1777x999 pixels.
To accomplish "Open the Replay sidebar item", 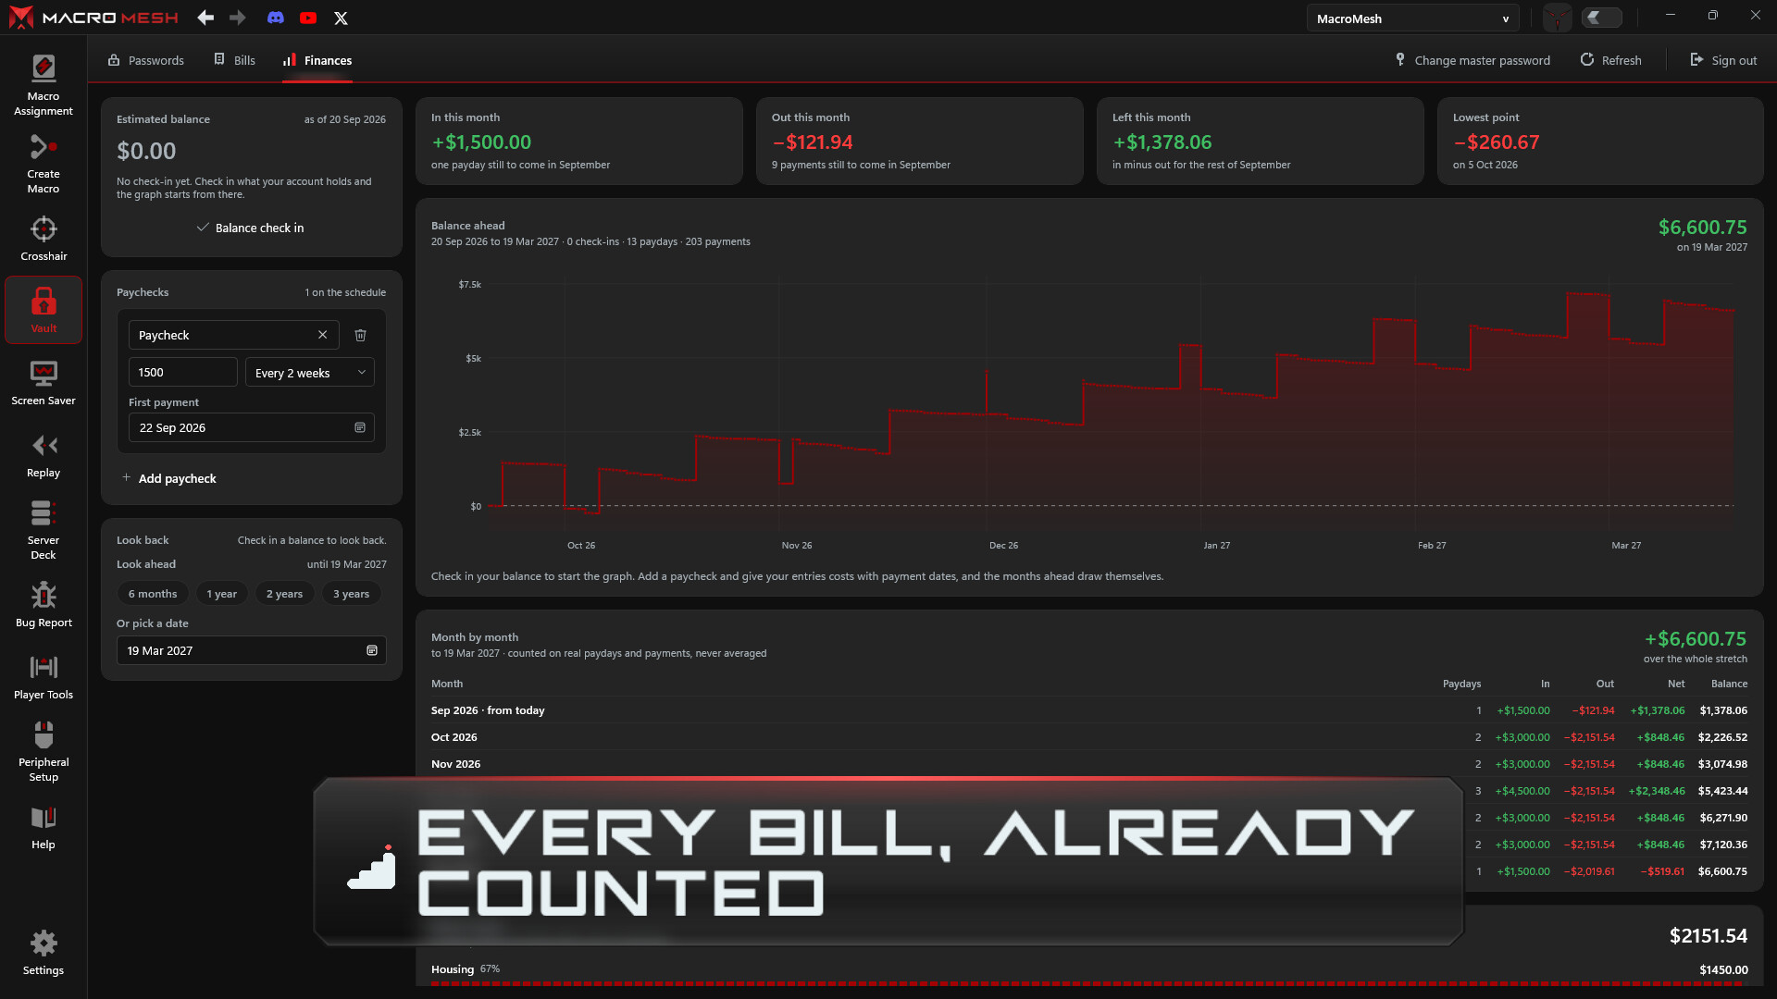I will pyautogui.click(x=43, y=455).
